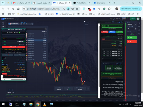Image resolution: width=143 pixels, height=107 pixels.
Task: Remove the RSI 14 indicator with its X
Action: 14,93
